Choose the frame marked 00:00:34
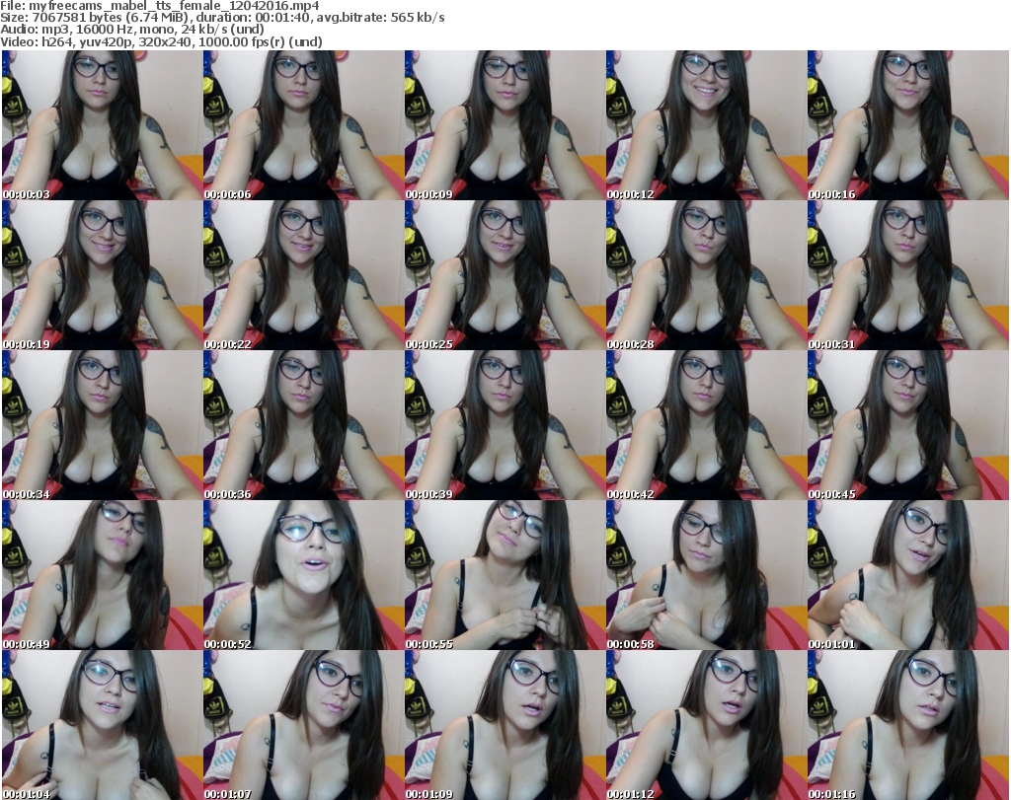 pos(102,426)
